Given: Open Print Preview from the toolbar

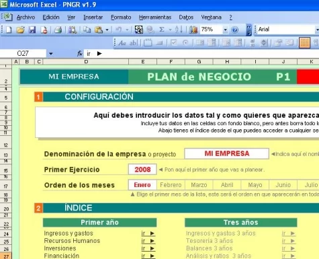Looking at the screenshot, I should 73,30.
